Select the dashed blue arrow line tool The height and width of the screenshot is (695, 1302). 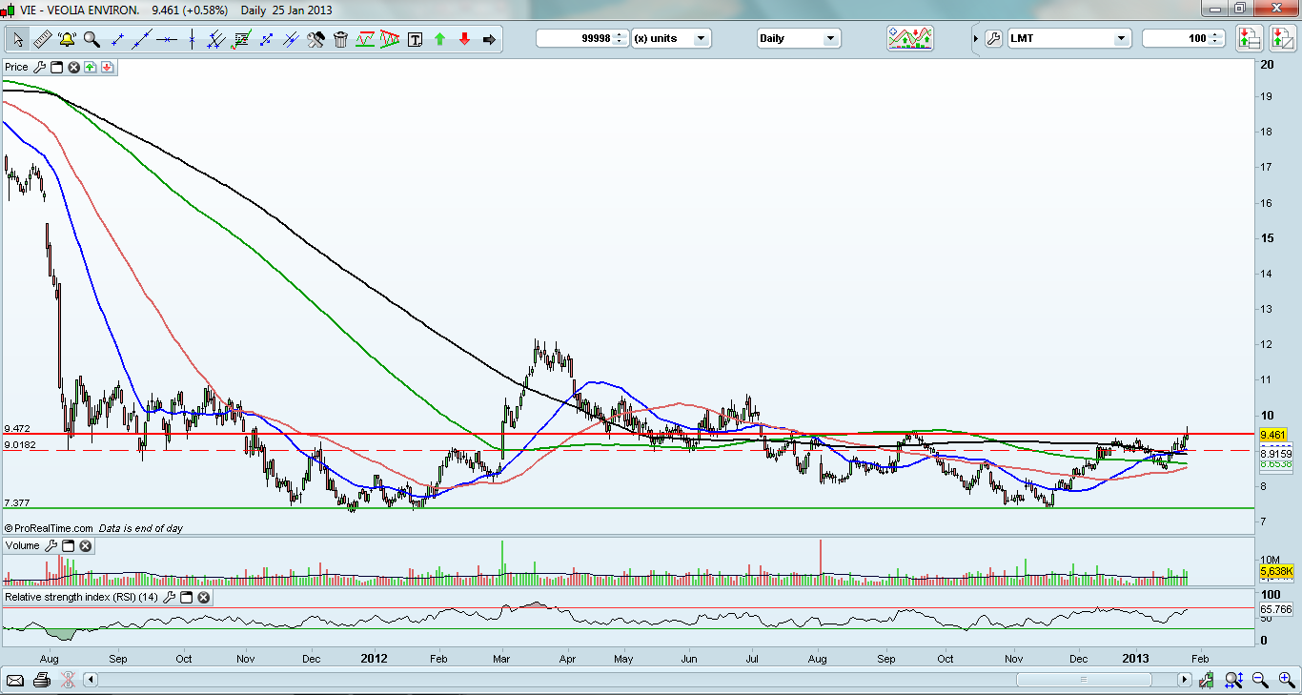(267, 39)
